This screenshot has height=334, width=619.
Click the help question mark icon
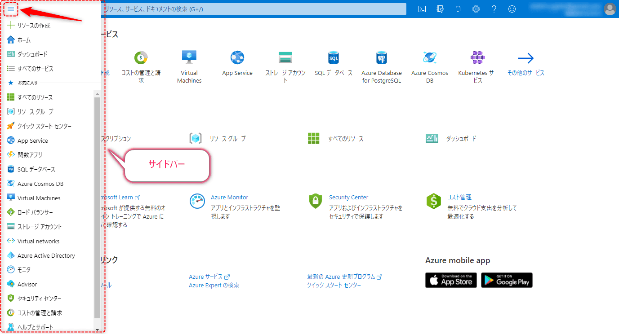click(494, 9)
